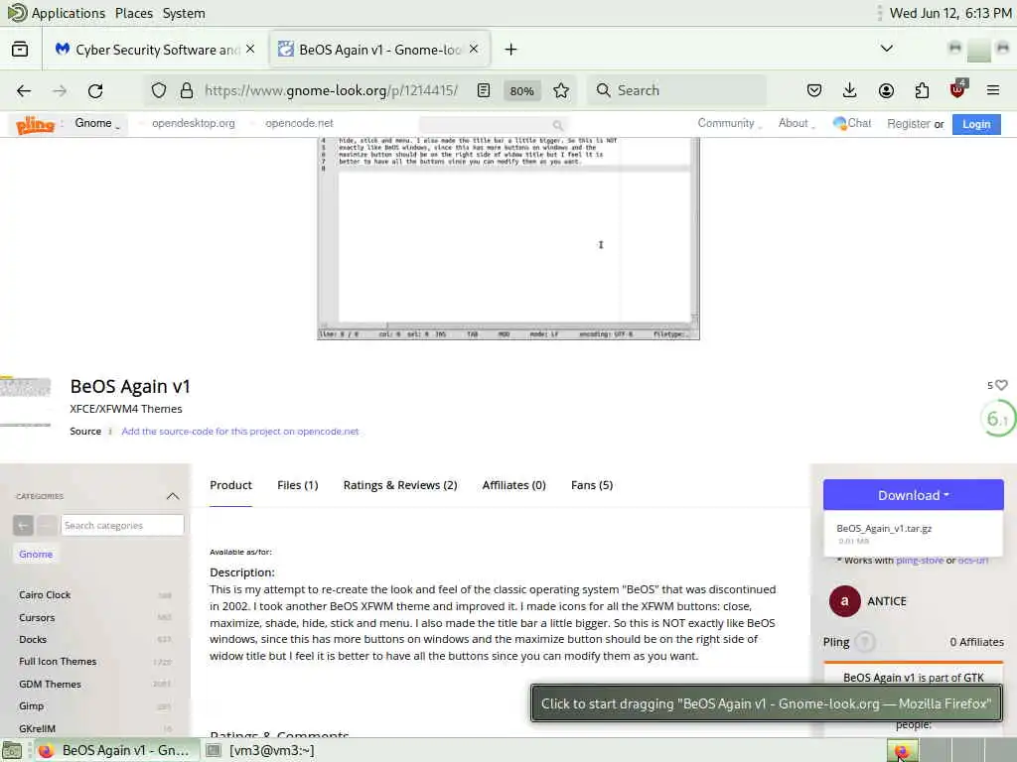This screenshot has width=1017, height=762.
Task: Click the Firefox Search box
Action: coord(676,90)
